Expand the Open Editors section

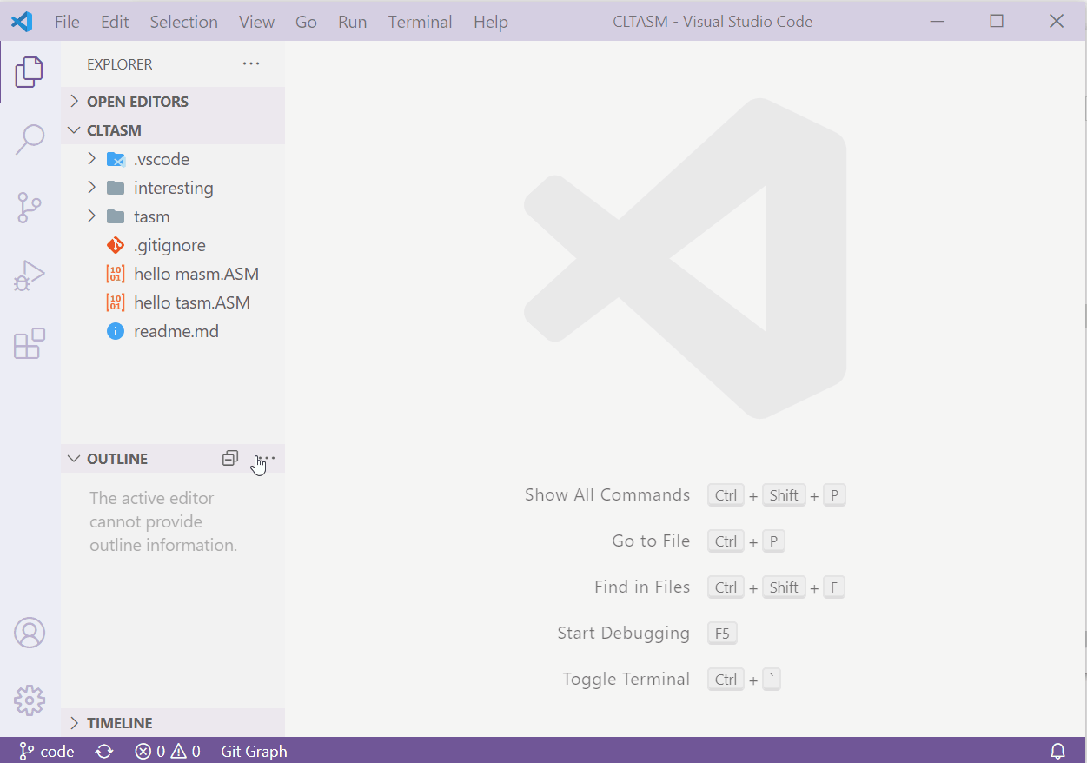coord(173,102)
